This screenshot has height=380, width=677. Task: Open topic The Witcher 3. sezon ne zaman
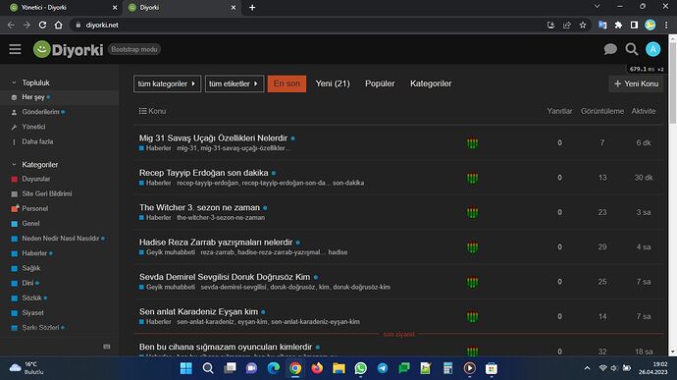199,207
